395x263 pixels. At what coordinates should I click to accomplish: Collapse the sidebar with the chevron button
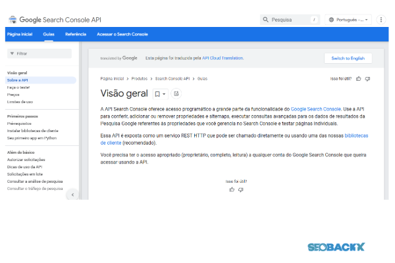[73, 195]
